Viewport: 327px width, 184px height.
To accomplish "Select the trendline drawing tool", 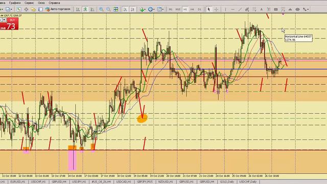I will tap(240, 9).
